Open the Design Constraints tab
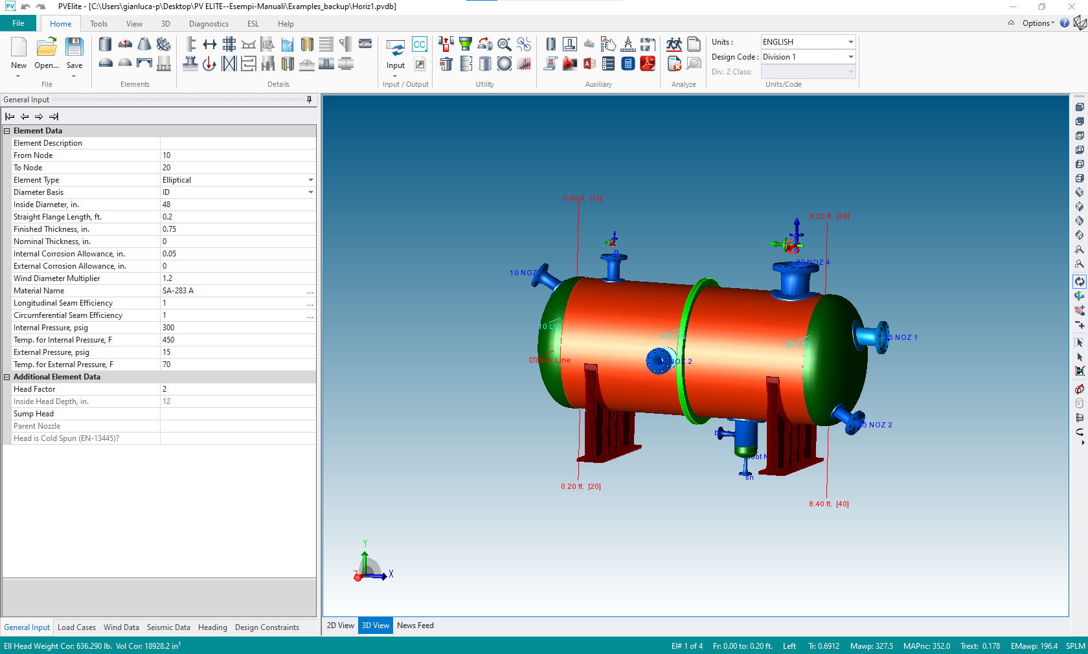Viewport: 1088px width, 654px height. coord(267,627)
